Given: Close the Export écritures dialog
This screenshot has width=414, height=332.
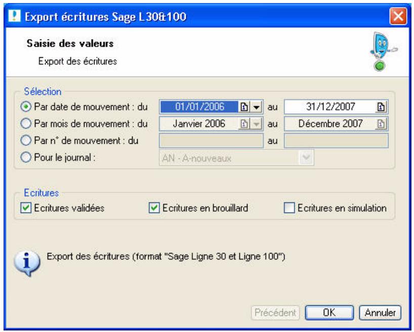Looking at the screenshot, I should tap(398, 16).
